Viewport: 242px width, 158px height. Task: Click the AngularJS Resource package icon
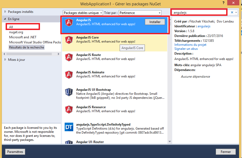(x=69, y=110)
